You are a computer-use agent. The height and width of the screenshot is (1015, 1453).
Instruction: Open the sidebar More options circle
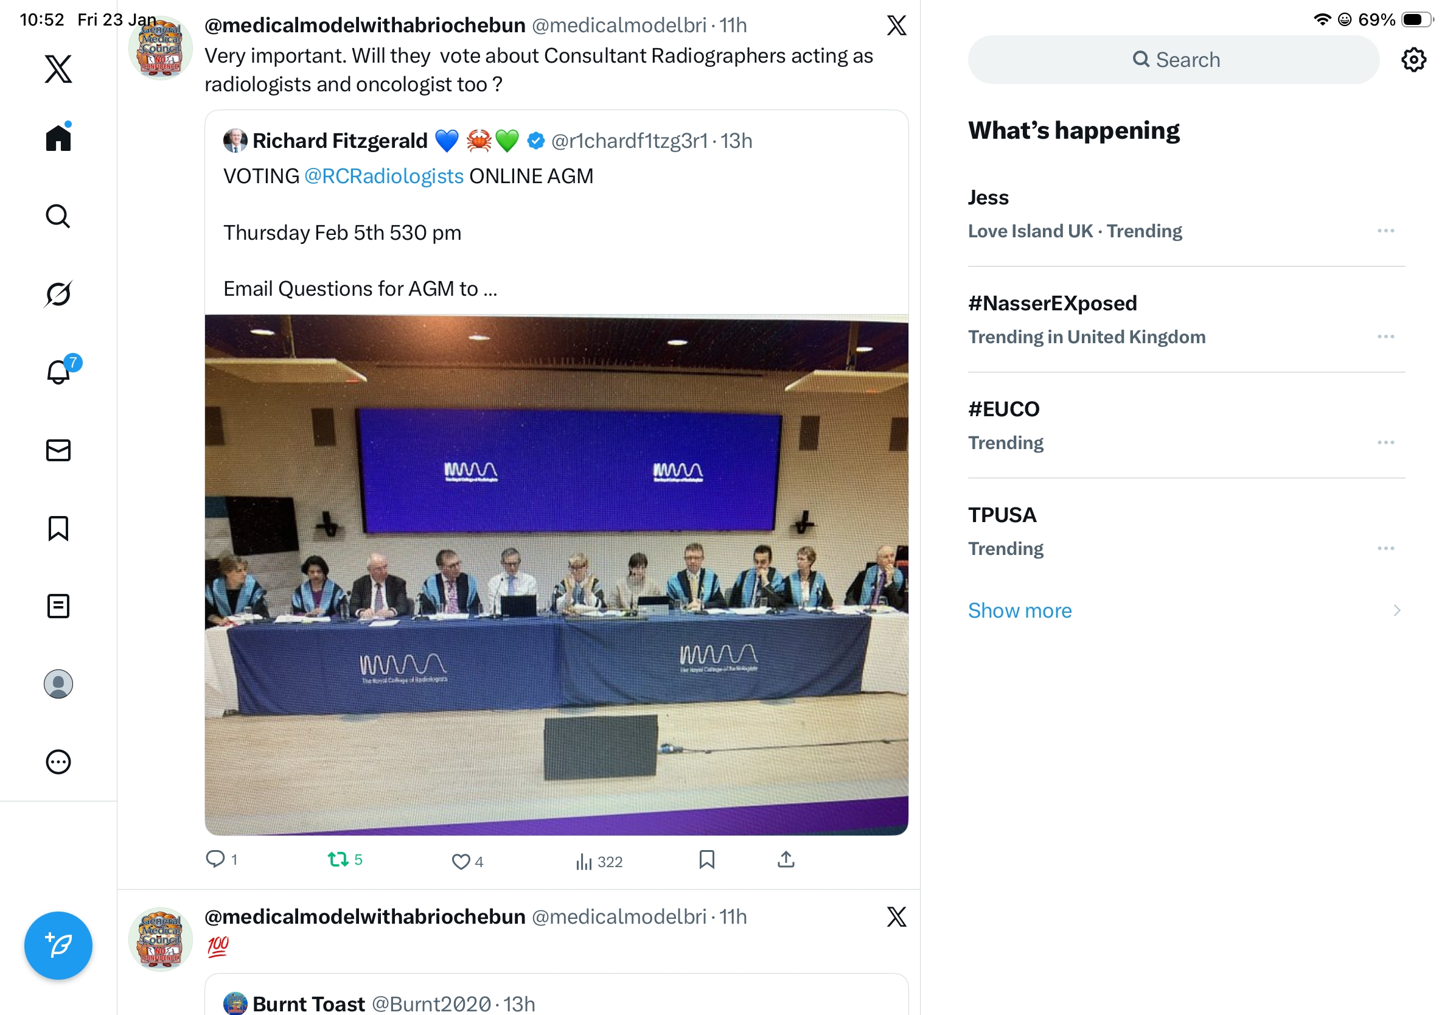click(x=58, y=762)
